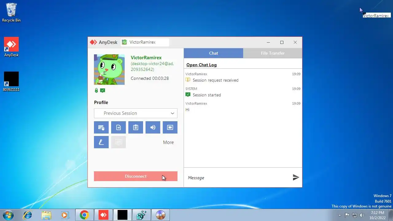
Task: Toggle screen recording permission
Action: [170, 127]
